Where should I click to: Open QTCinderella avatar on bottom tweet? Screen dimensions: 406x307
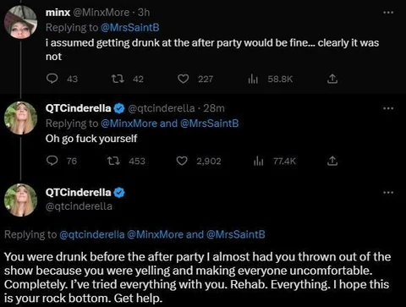20,200
